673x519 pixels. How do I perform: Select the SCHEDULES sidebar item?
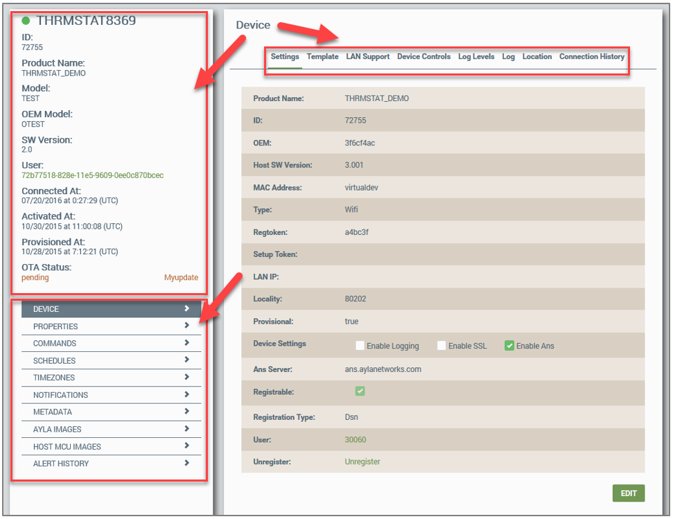(111, 361)
